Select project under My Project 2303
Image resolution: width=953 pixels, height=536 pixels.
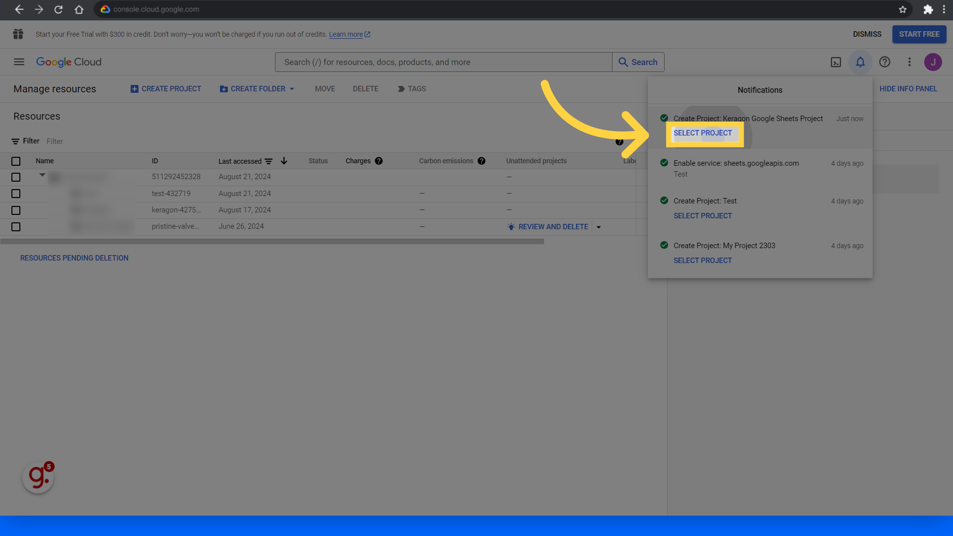(x=703, y=261)
